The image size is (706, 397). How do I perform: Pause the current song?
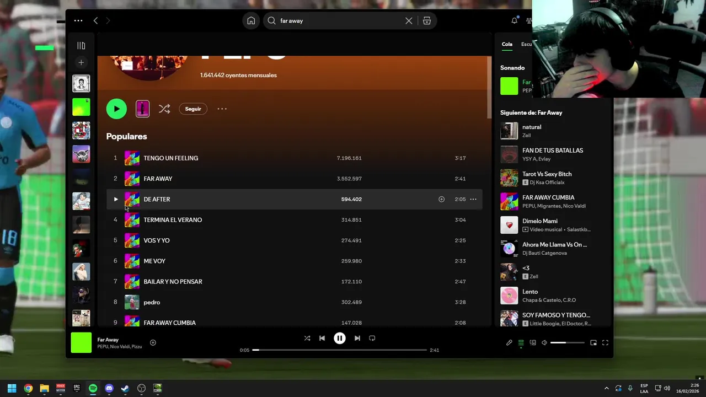point(340,339)
